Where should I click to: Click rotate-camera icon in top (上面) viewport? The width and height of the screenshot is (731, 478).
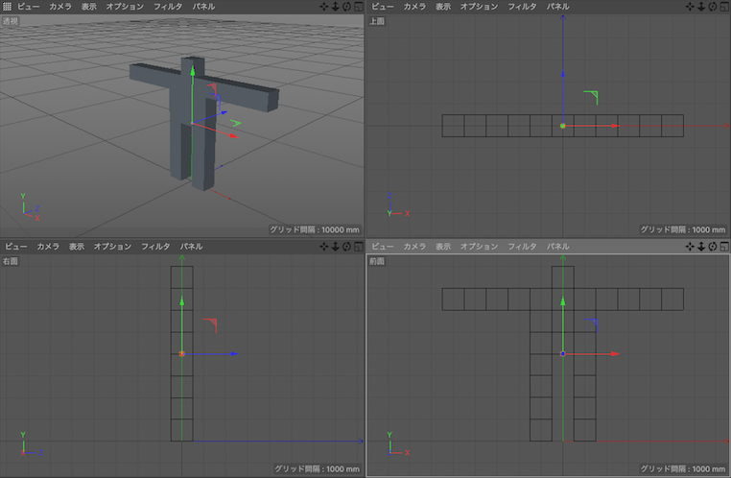coord(713,7)
